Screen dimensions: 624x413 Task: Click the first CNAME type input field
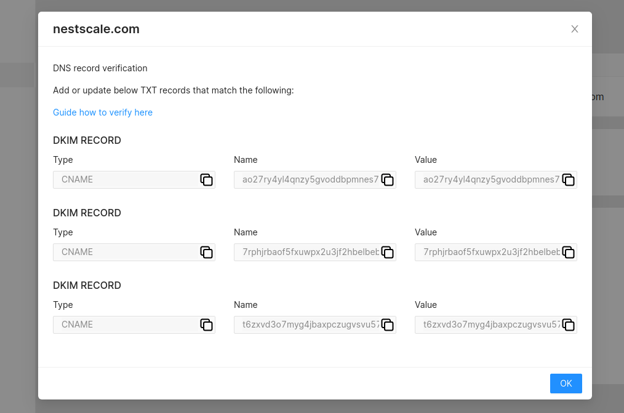(x=123, y=179)
